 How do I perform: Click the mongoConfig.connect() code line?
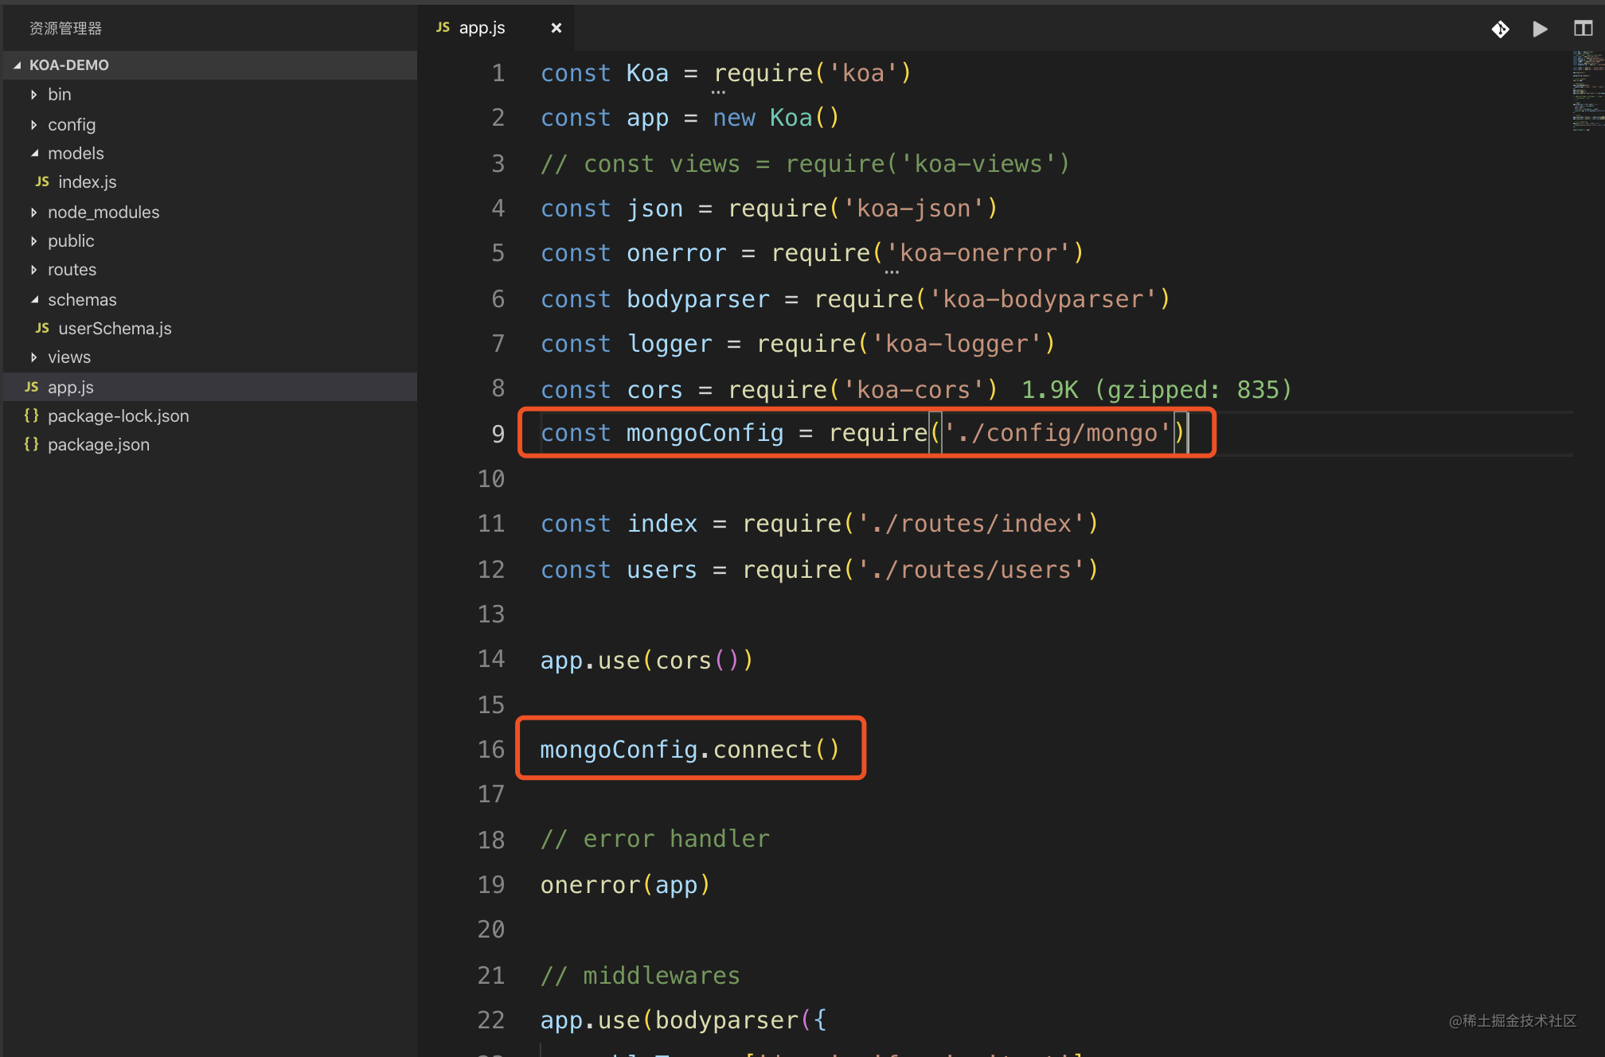tap(689, 750)
